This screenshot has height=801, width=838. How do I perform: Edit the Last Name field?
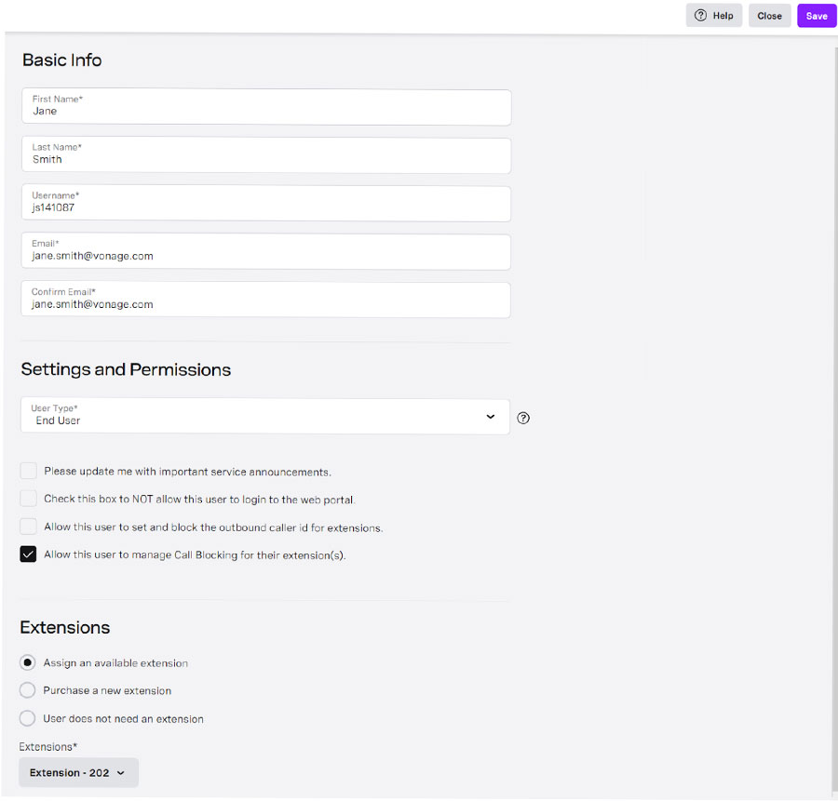pyautogui.click(x=266, y=155)
